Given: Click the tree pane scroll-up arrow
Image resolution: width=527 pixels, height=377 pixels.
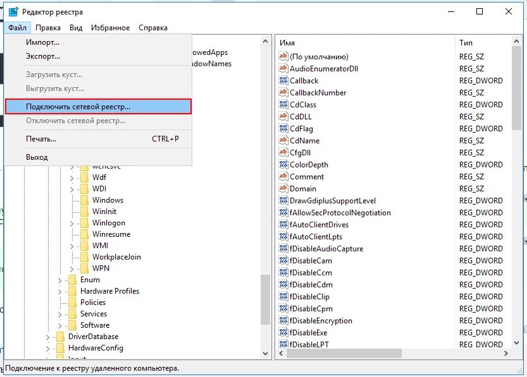Looking at the screenshot, I should (x=265, y=41).
